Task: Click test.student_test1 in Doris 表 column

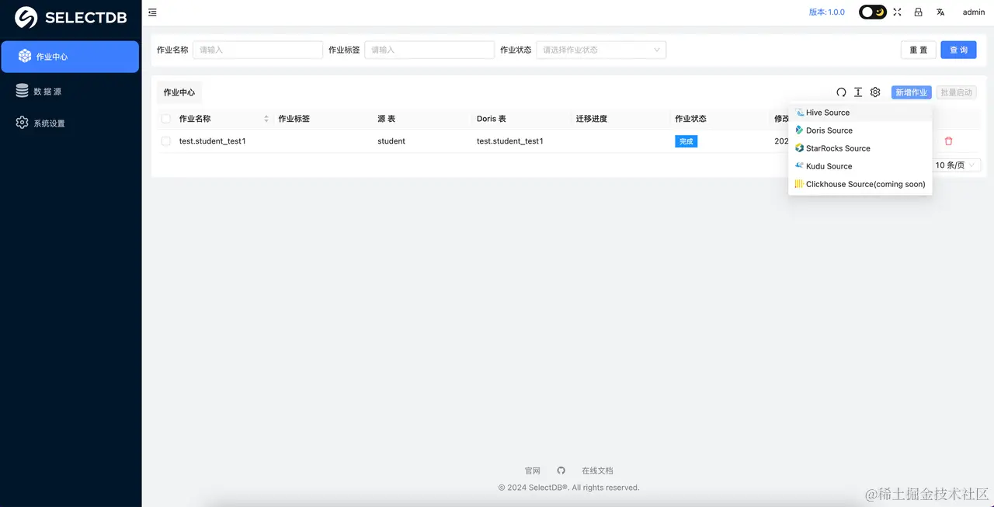Action: pos(510,141)
